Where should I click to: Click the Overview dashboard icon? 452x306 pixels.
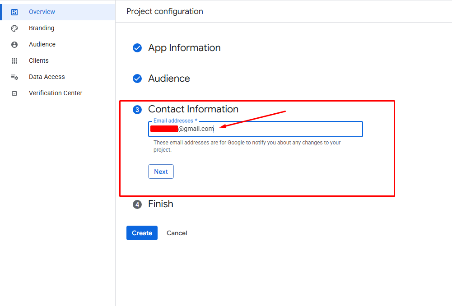(14, 12)
